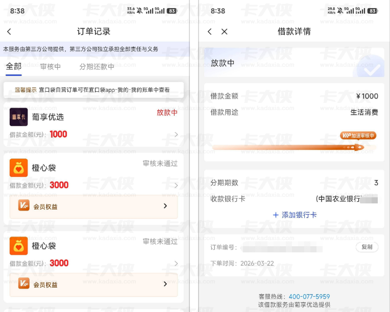Tap the first 橙心袋 app icon

19,168
